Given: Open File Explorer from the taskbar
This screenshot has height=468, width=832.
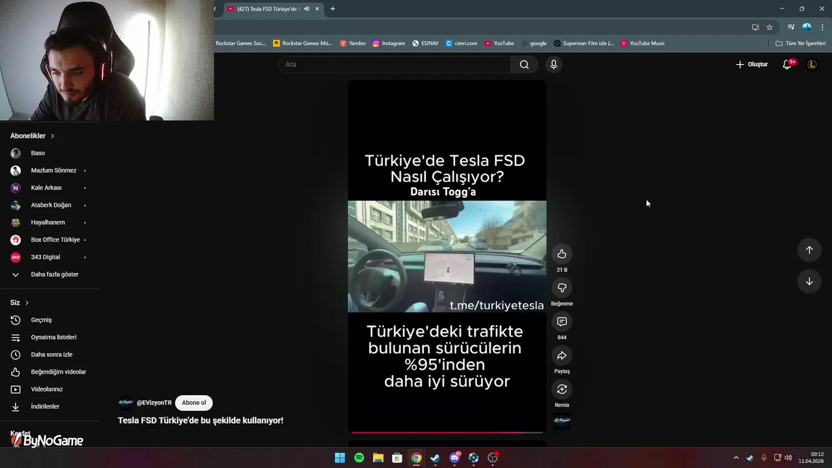Looking at the screenshot, I should pos(378,458).
